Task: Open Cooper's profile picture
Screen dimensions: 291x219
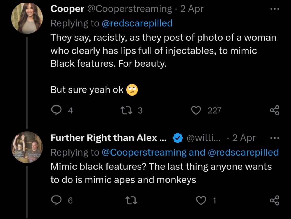Action: pos(27,18)
